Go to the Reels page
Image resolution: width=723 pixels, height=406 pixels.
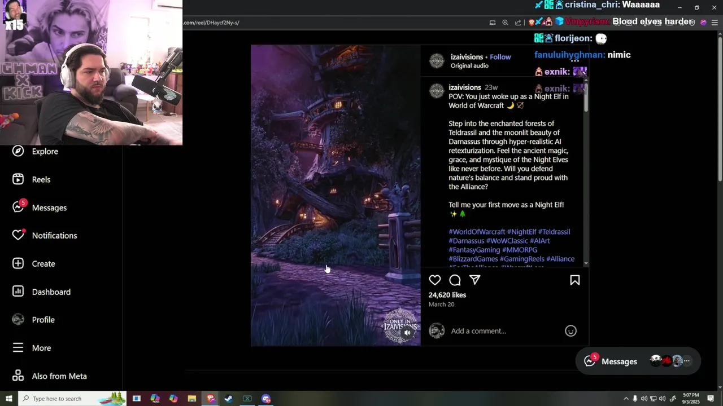coord(41,179)
